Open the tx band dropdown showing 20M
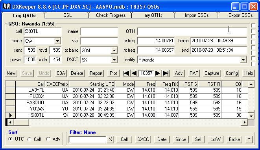Screen dimensions: 260x150 click(x=114, y=51)
